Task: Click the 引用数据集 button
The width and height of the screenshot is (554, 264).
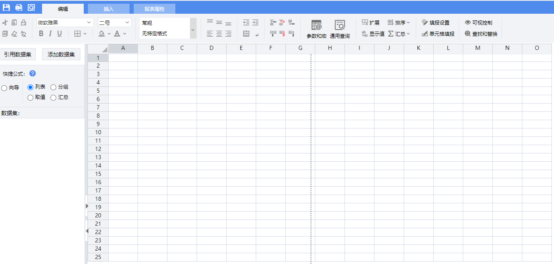Action: click(18, 54)
